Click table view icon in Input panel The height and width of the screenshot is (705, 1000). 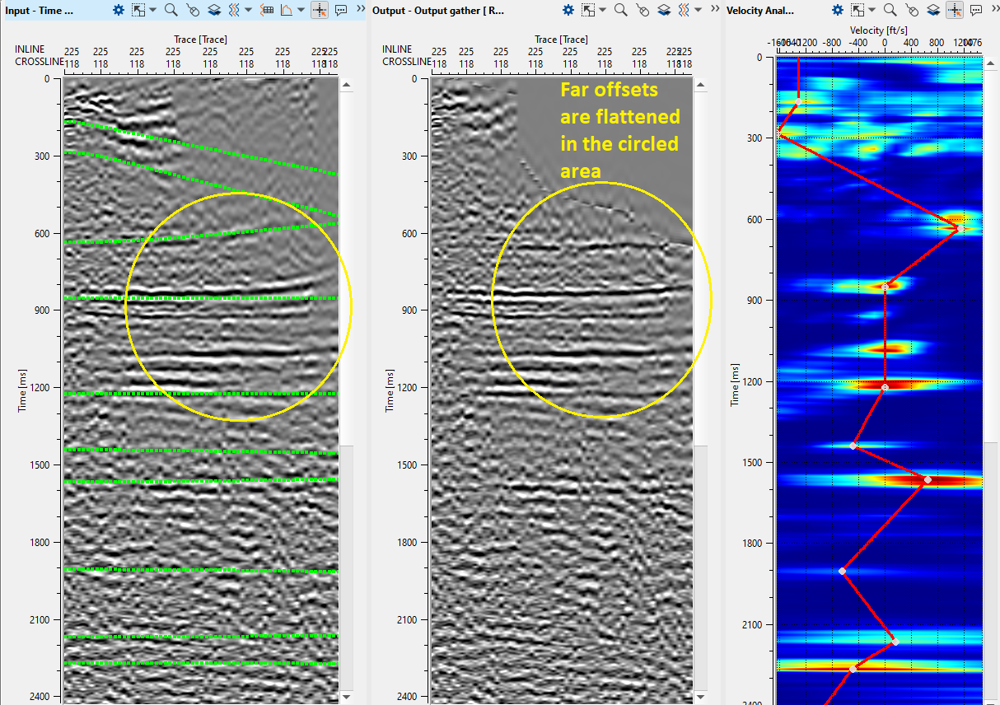click(x=266, y=10)
